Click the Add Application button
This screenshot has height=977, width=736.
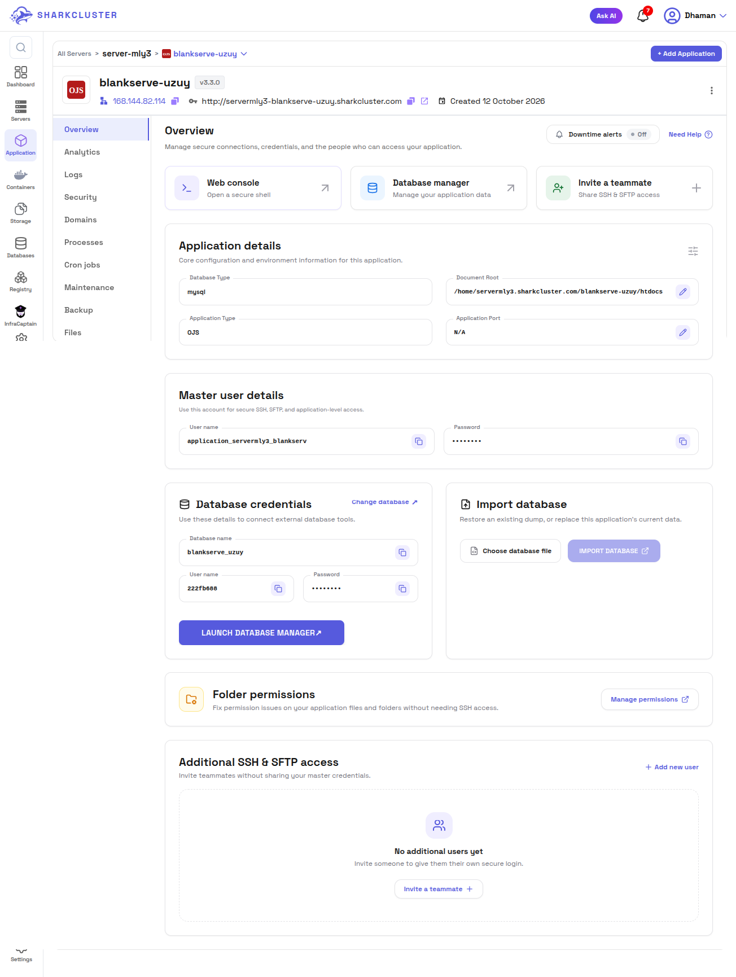(686, 54)
